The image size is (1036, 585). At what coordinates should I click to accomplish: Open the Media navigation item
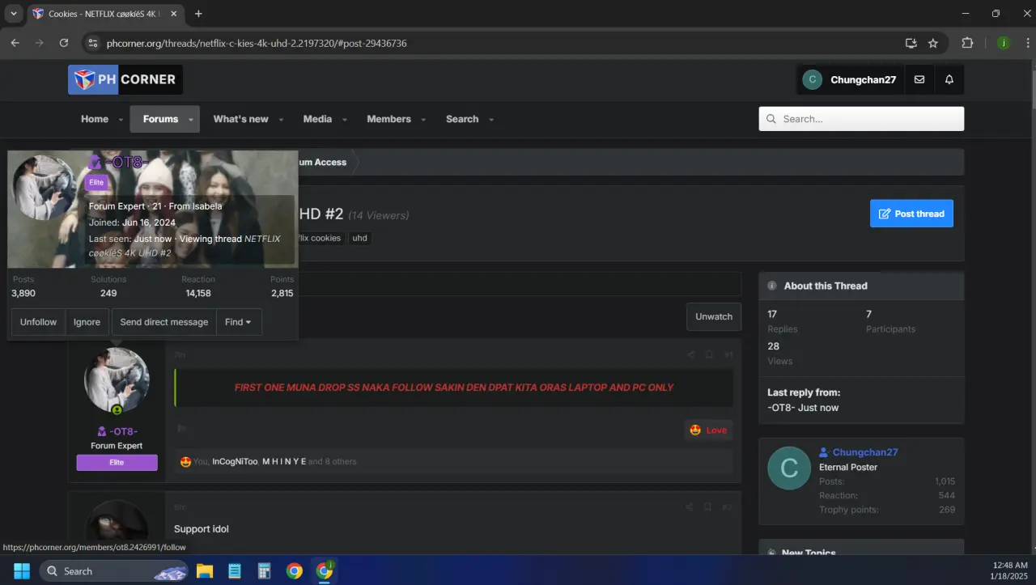(x=317, y=119)
